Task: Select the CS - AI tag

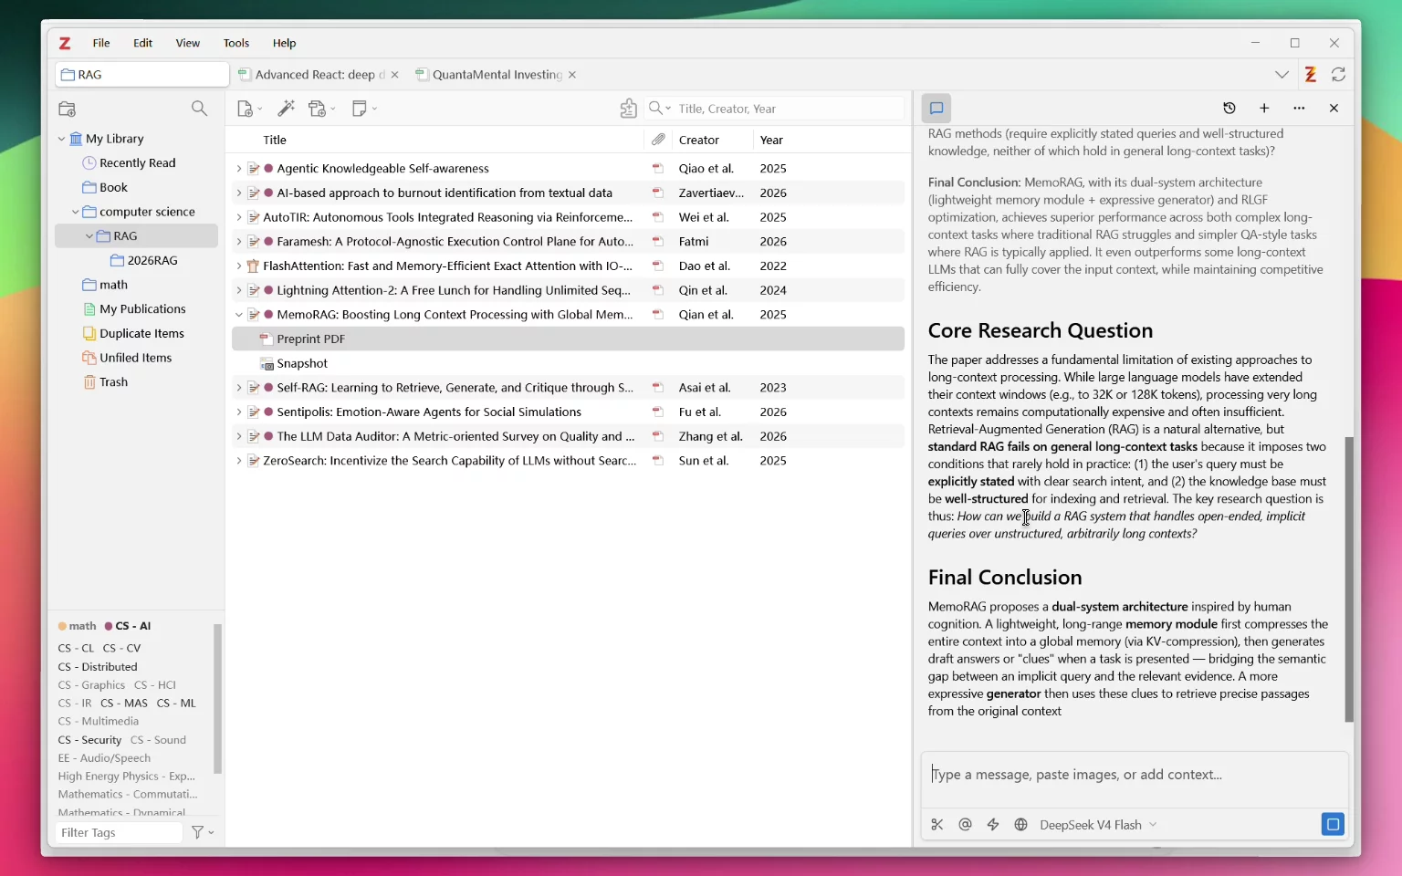Action: tap(128, 626)
